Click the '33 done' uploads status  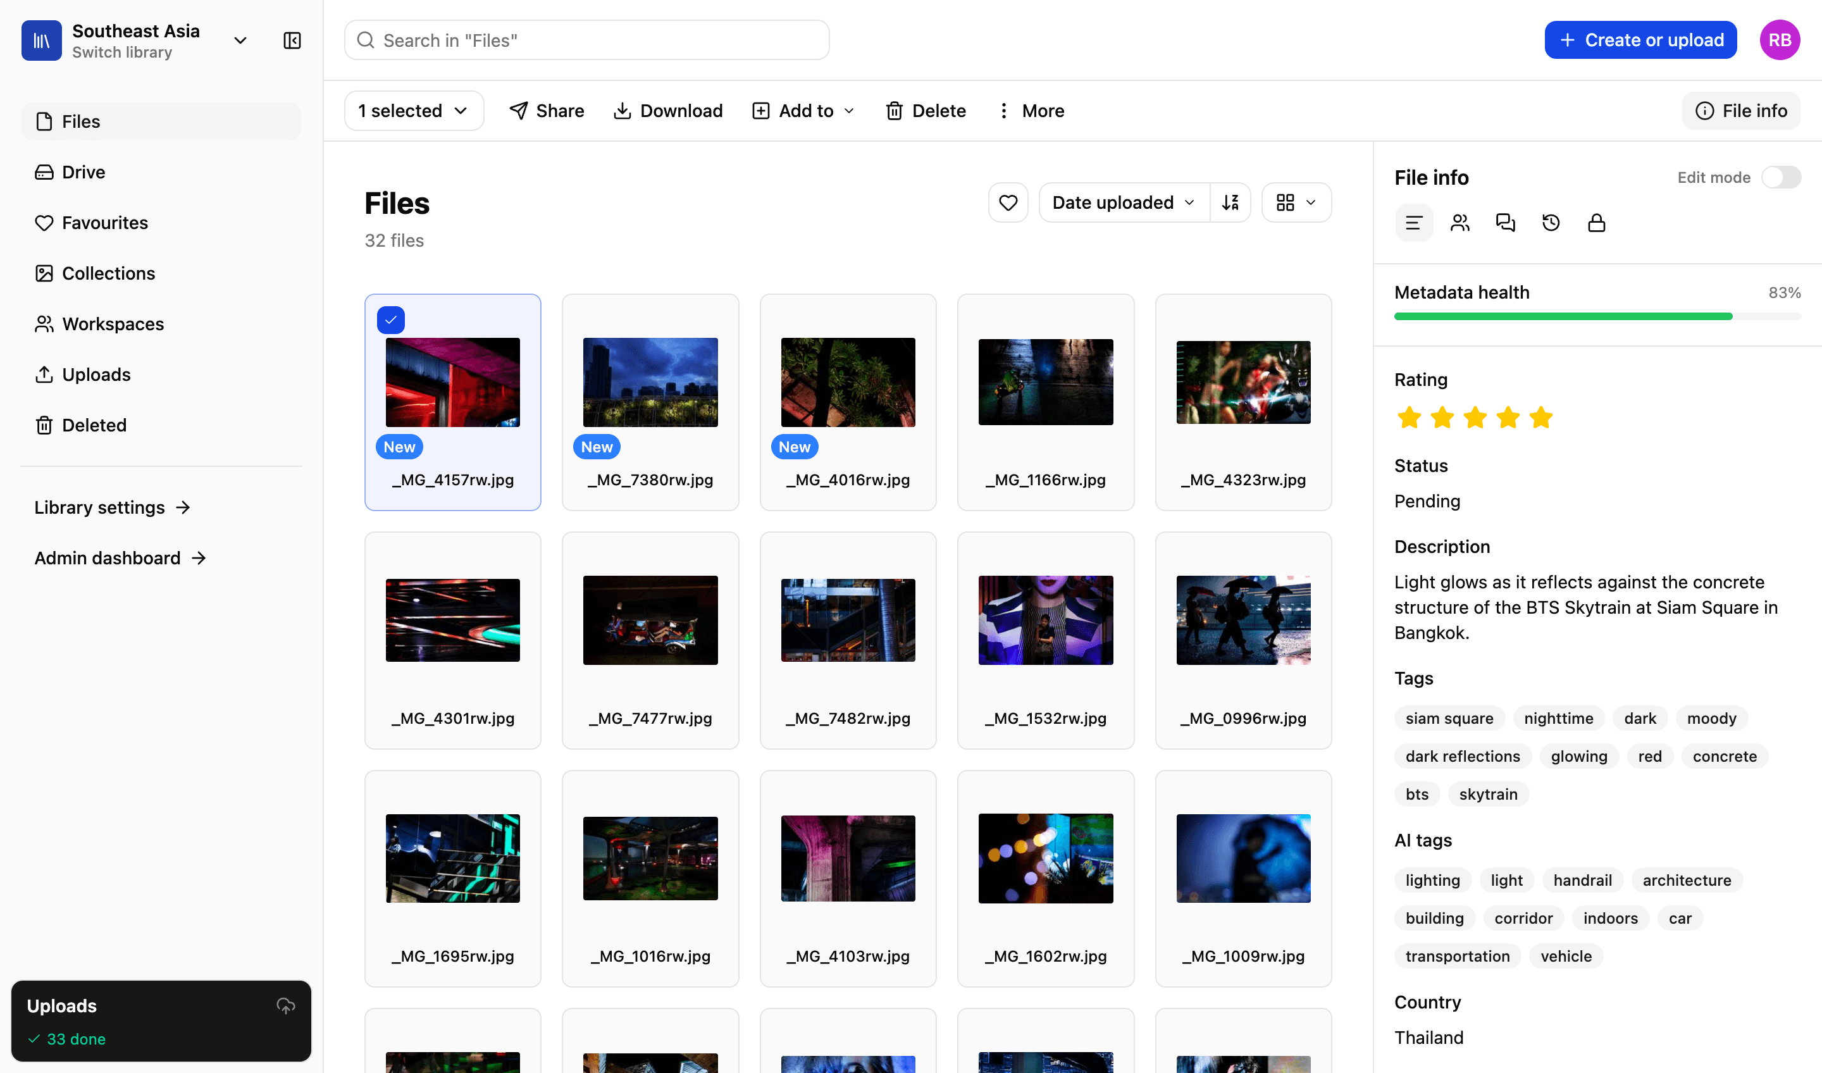click(66, 1039)
